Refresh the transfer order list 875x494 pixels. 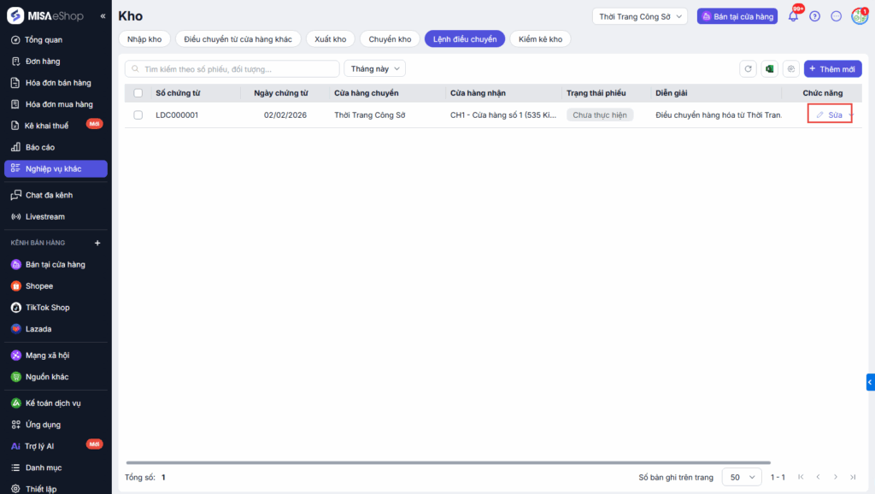coord(748,68)
